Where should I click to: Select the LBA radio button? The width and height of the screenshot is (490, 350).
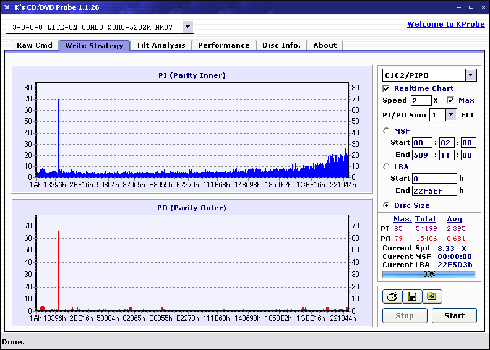(x=387, y=166)
